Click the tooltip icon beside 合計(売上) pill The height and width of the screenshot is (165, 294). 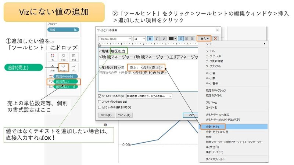point(51,81)
